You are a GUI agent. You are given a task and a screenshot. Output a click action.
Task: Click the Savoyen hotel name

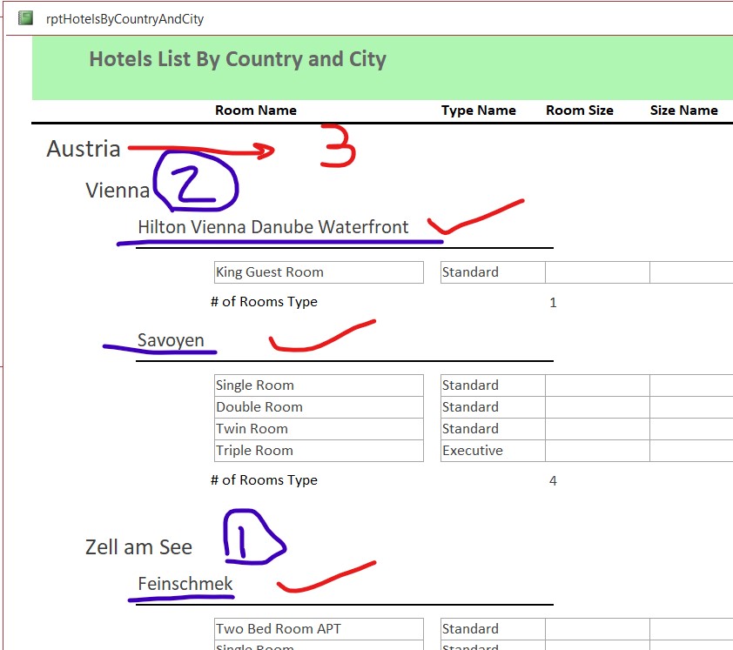point(171,340)
